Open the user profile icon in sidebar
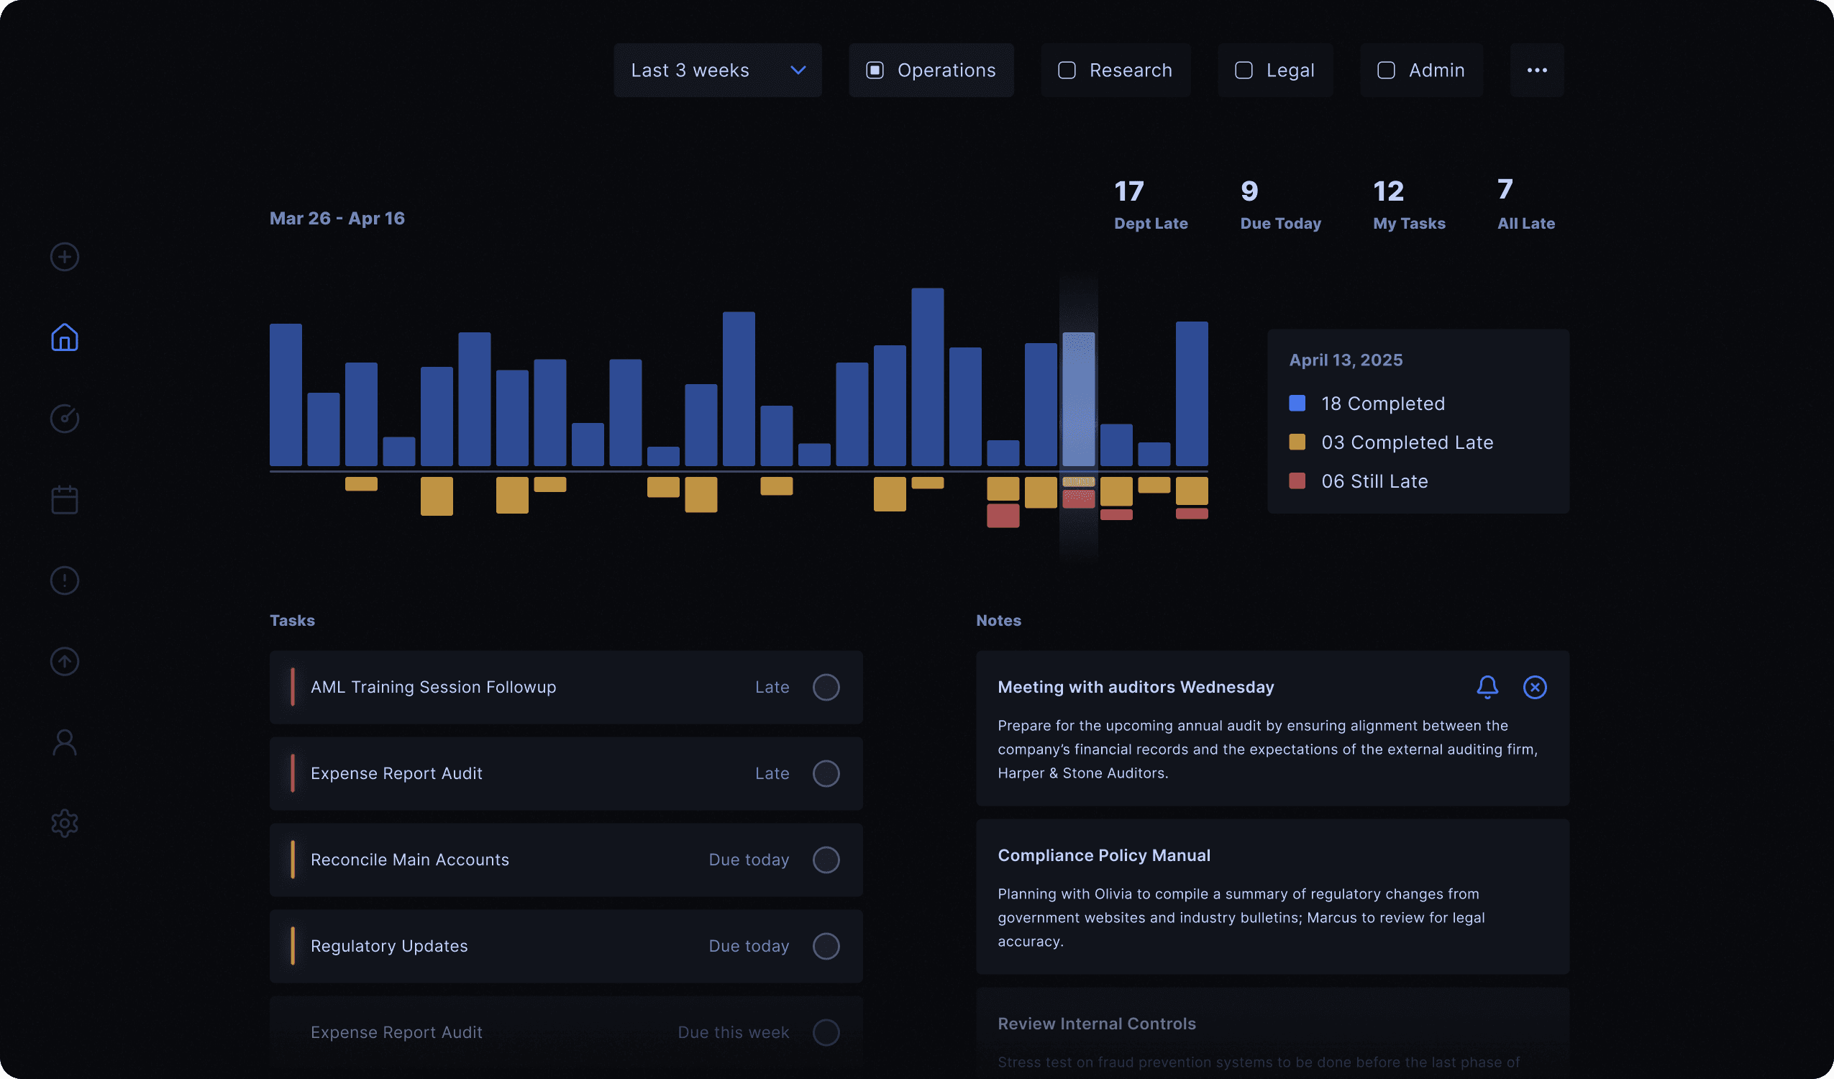Screen dimensions: 1834x1079 65,742
